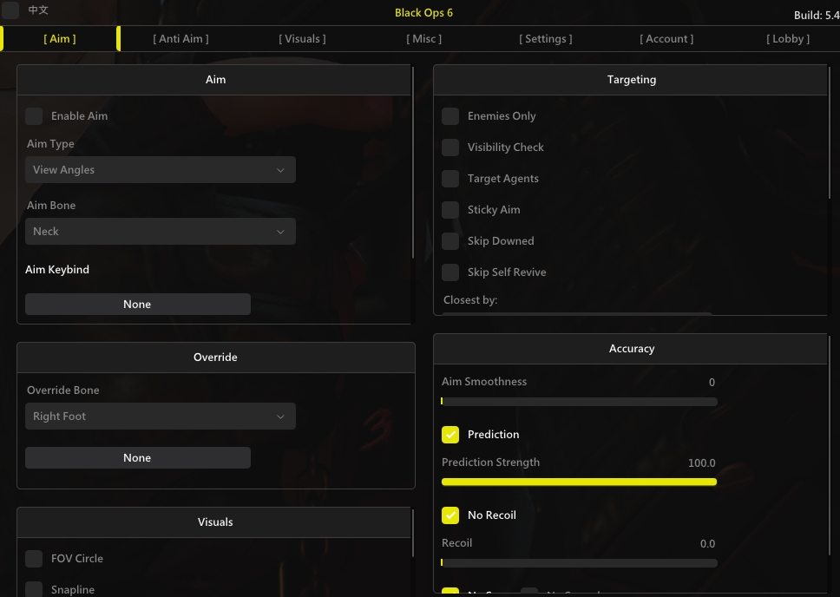Screen dimensions: 840x597
Task: Expand the Override Bone dropdown showing Right Foot
Action: tap(161, 417)
